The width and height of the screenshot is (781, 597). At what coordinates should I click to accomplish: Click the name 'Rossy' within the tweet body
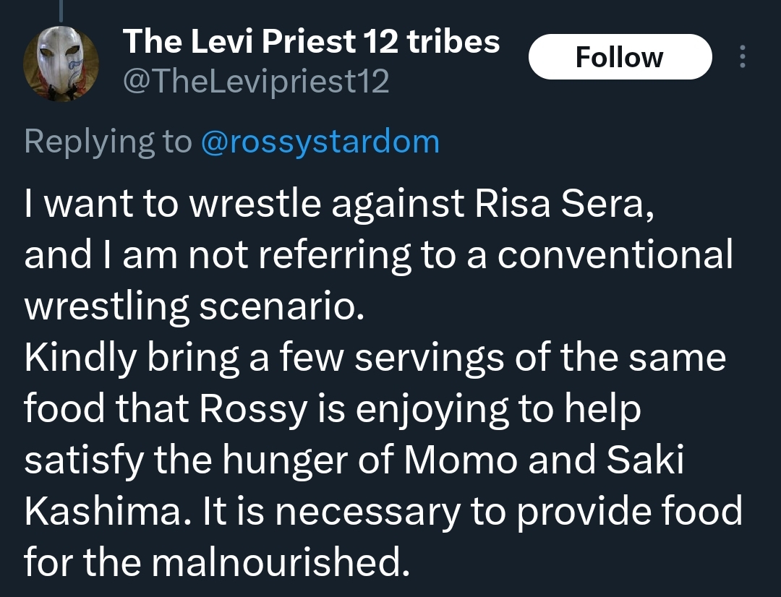(x=253, y=409)
